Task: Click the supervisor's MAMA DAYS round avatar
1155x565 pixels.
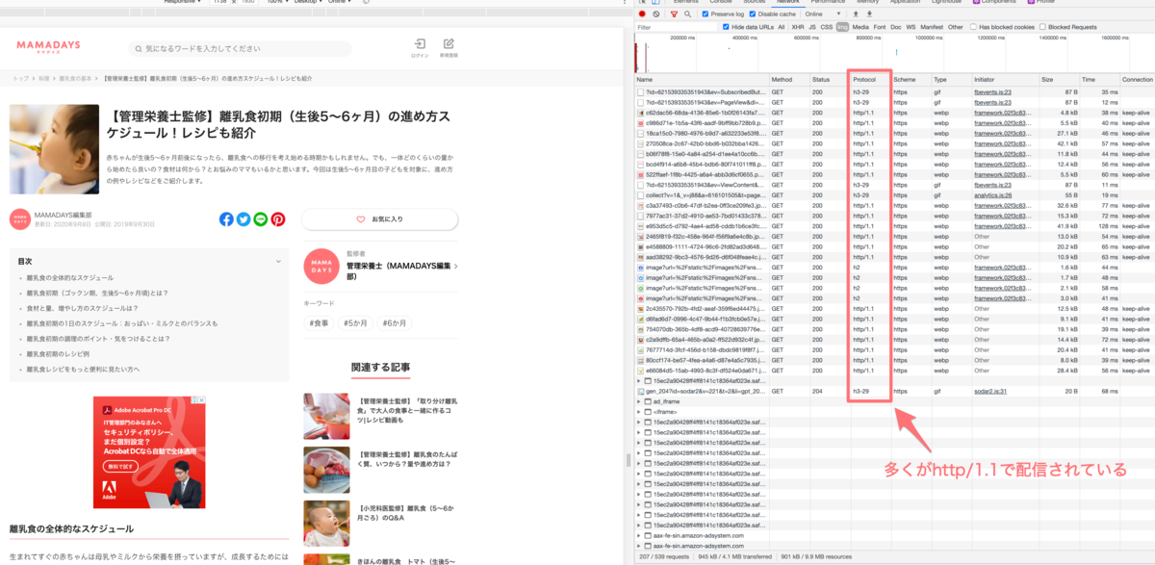Action: [321, 267]
